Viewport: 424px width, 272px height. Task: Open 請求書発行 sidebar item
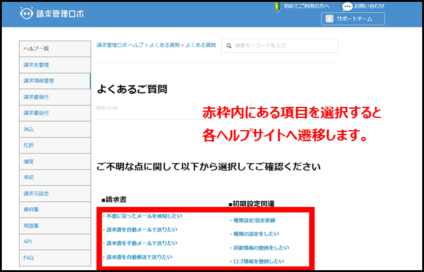coord(36,96)
